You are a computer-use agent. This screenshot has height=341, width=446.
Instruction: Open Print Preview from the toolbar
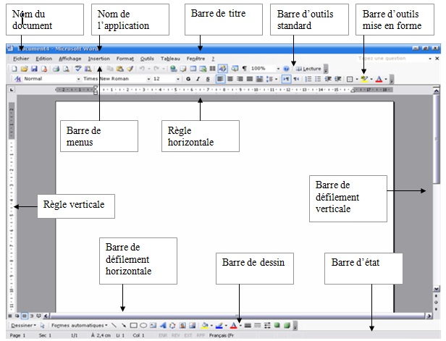[66, 69]
